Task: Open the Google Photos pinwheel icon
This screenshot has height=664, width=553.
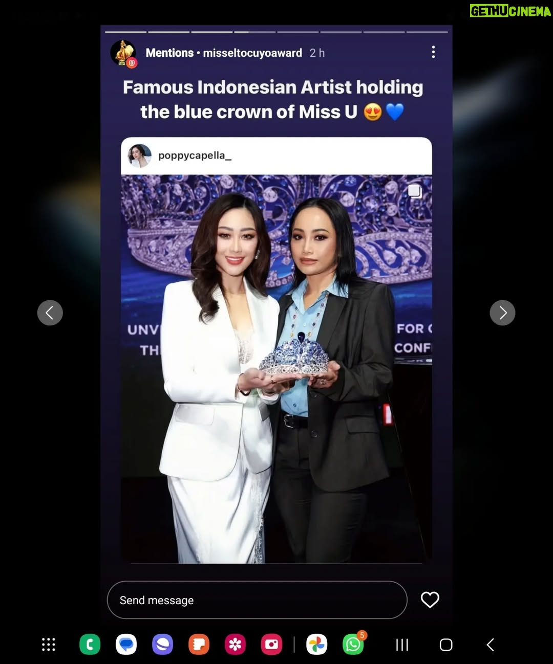Action: 316,645
